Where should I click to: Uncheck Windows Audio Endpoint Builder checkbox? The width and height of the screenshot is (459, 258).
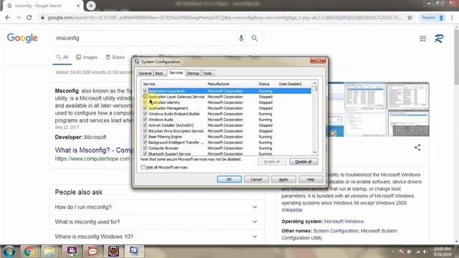pos(145,114)
